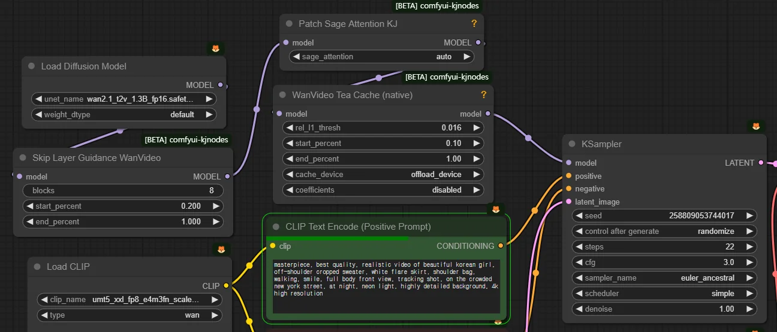
Task: Collapse the KSampler node
Action: click(572, 144)
